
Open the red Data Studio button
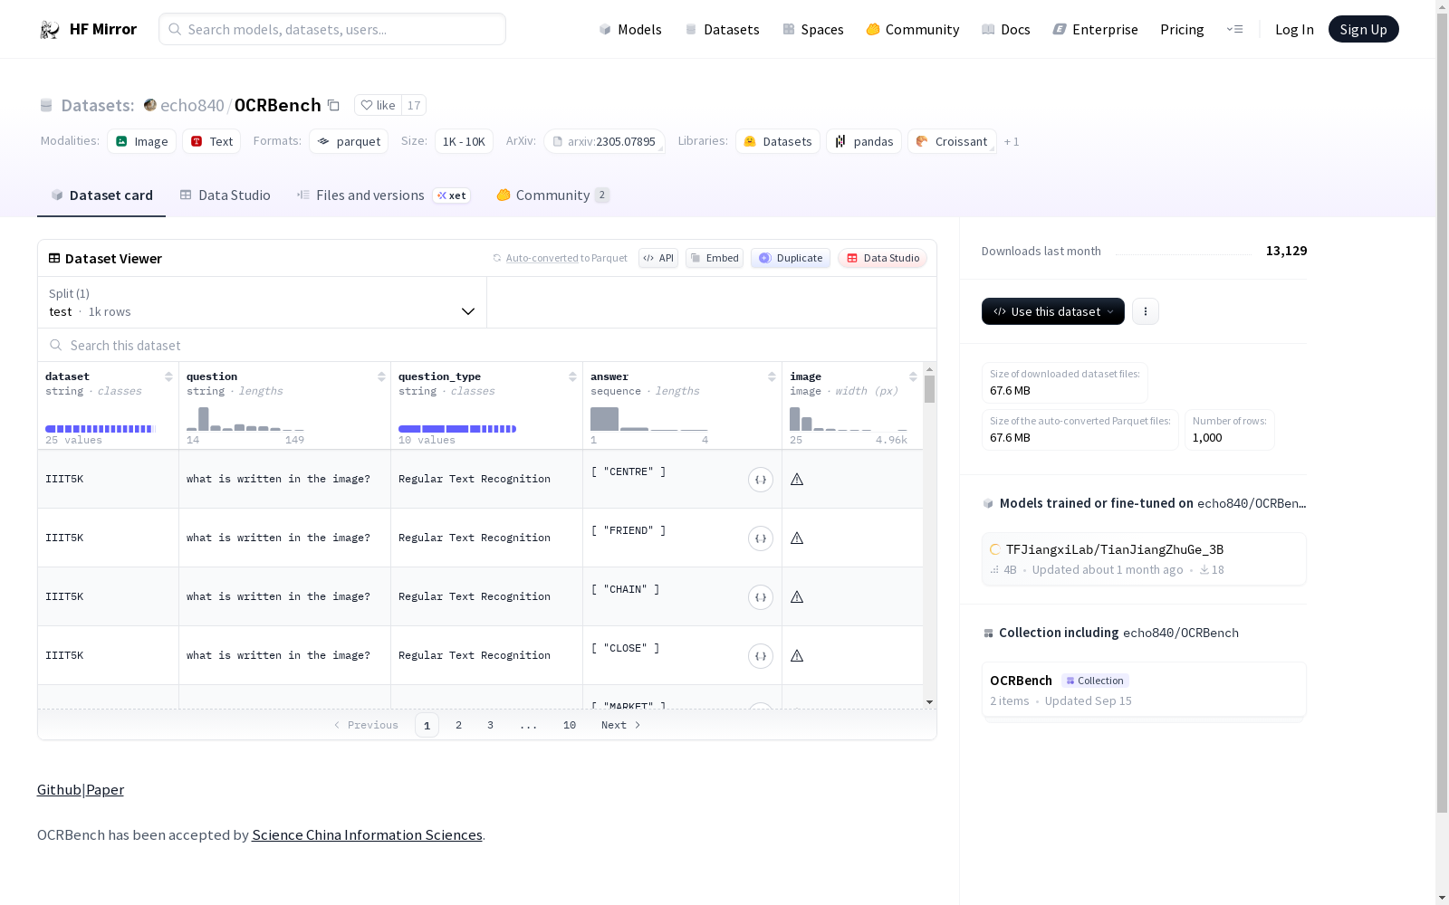click(882, 258)
